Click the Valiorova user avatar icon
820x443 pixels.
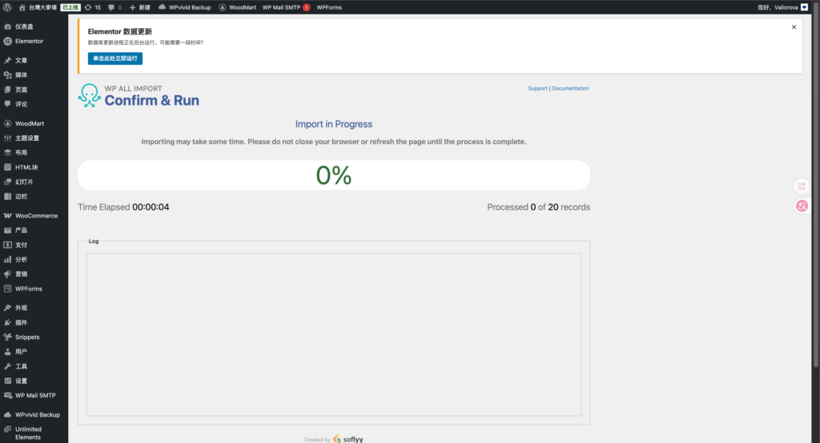click(x=804, y=7)
